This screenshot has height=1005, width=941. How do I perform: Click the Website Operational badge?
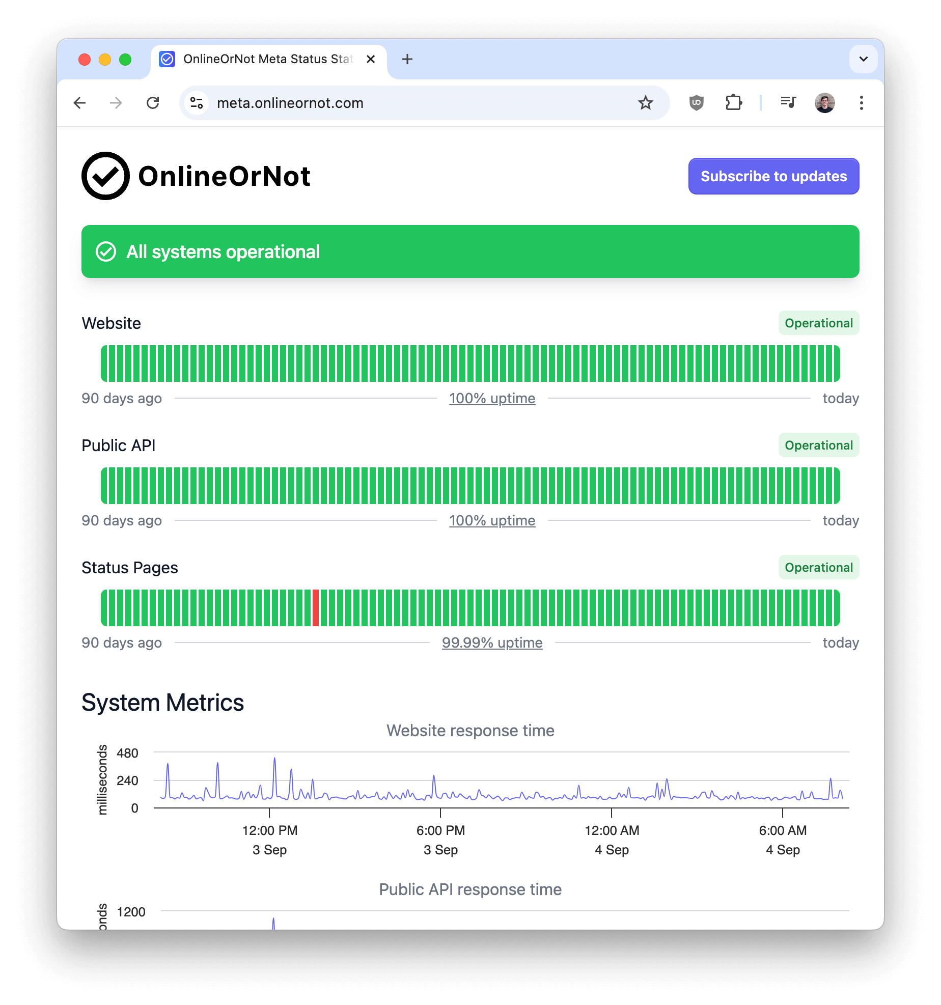click(819, 323)
